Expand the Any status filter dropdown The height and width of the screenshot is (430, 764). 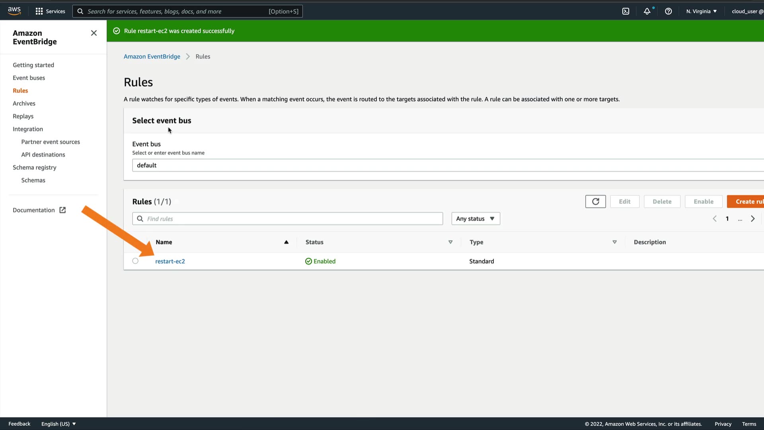(476, 219)
